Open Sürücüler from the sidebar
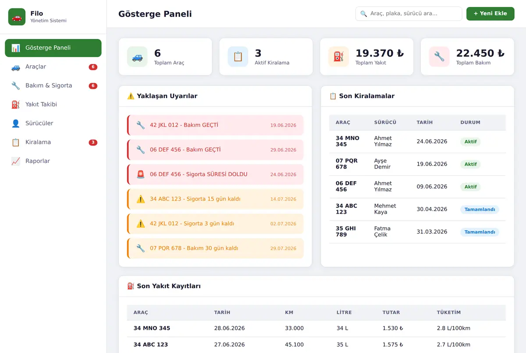526x353 pixels. (53, 123)
